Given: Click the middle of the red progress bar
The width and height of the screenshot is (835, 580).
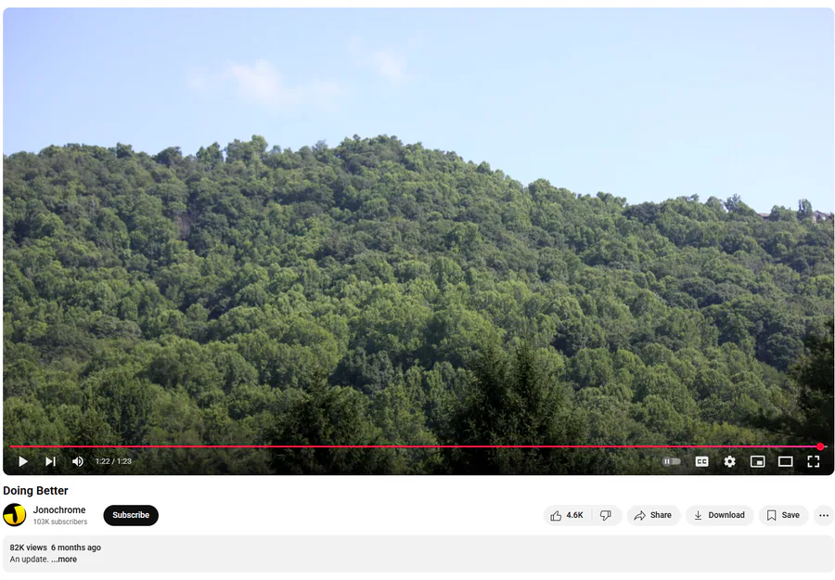Looking at the screenshot, I should (x=416, y=446).
